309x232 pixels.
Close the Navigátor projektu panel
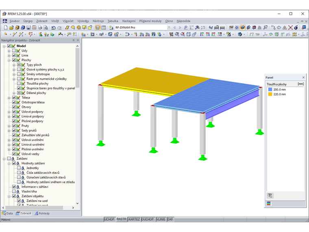click(x=78, y=40)
